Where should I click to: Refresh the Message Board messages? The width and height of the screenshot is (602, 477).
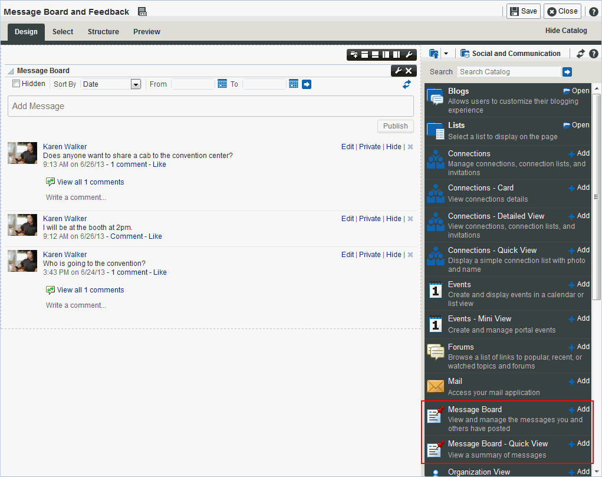click(x=407, y=84)
